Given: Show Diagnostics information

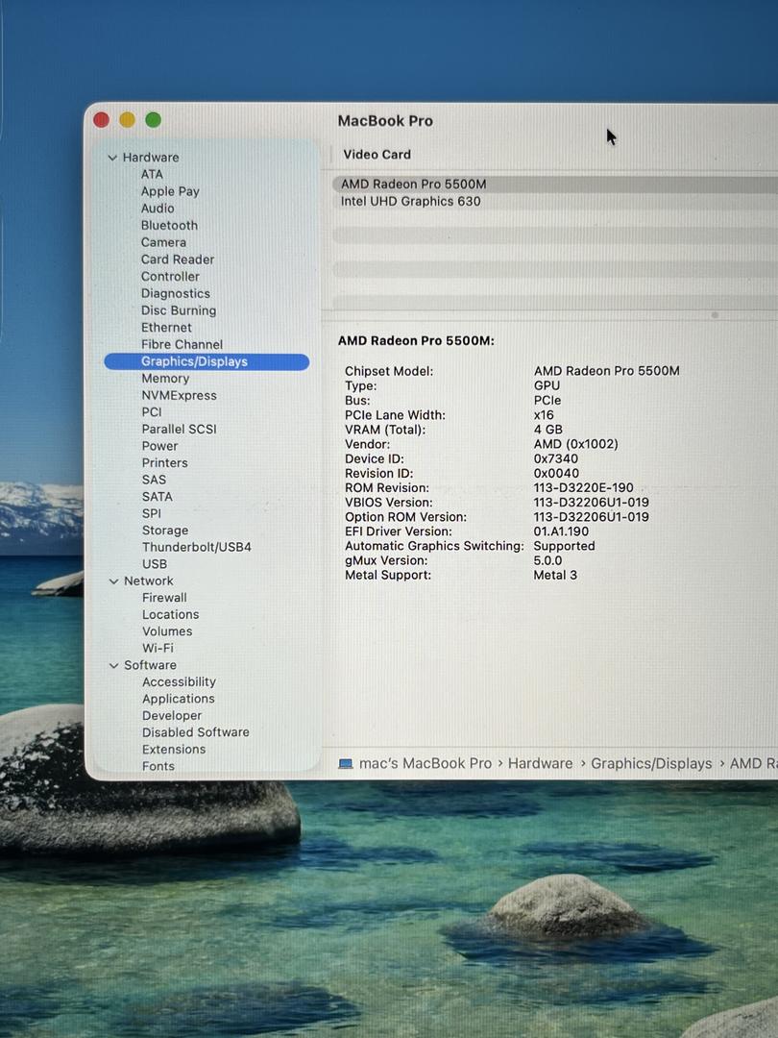Looking at the screenshot, I should [176, 293].
